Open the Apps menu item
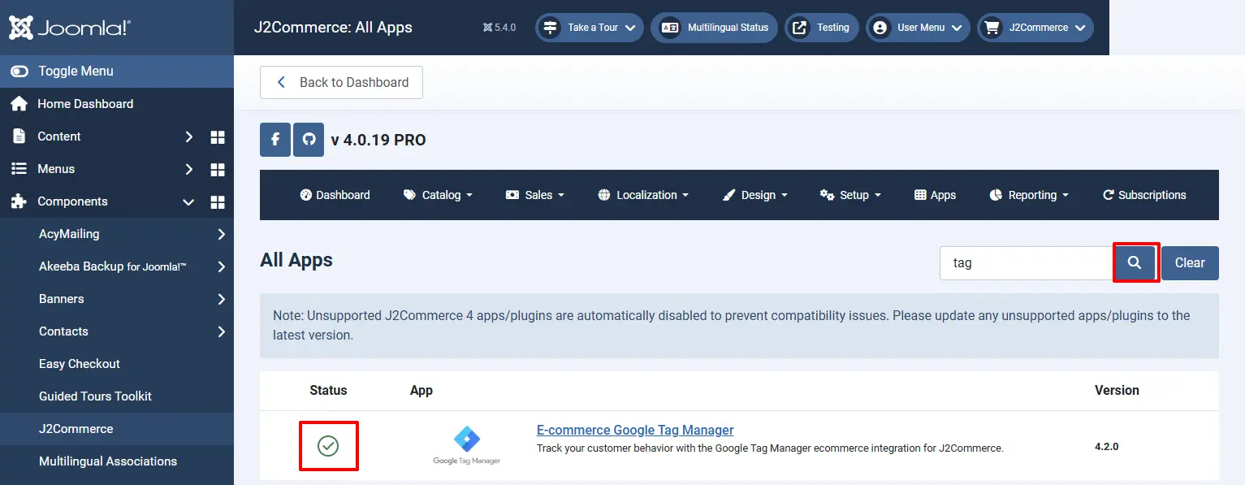Screen dimensions: 1245x485 point(935,195)
